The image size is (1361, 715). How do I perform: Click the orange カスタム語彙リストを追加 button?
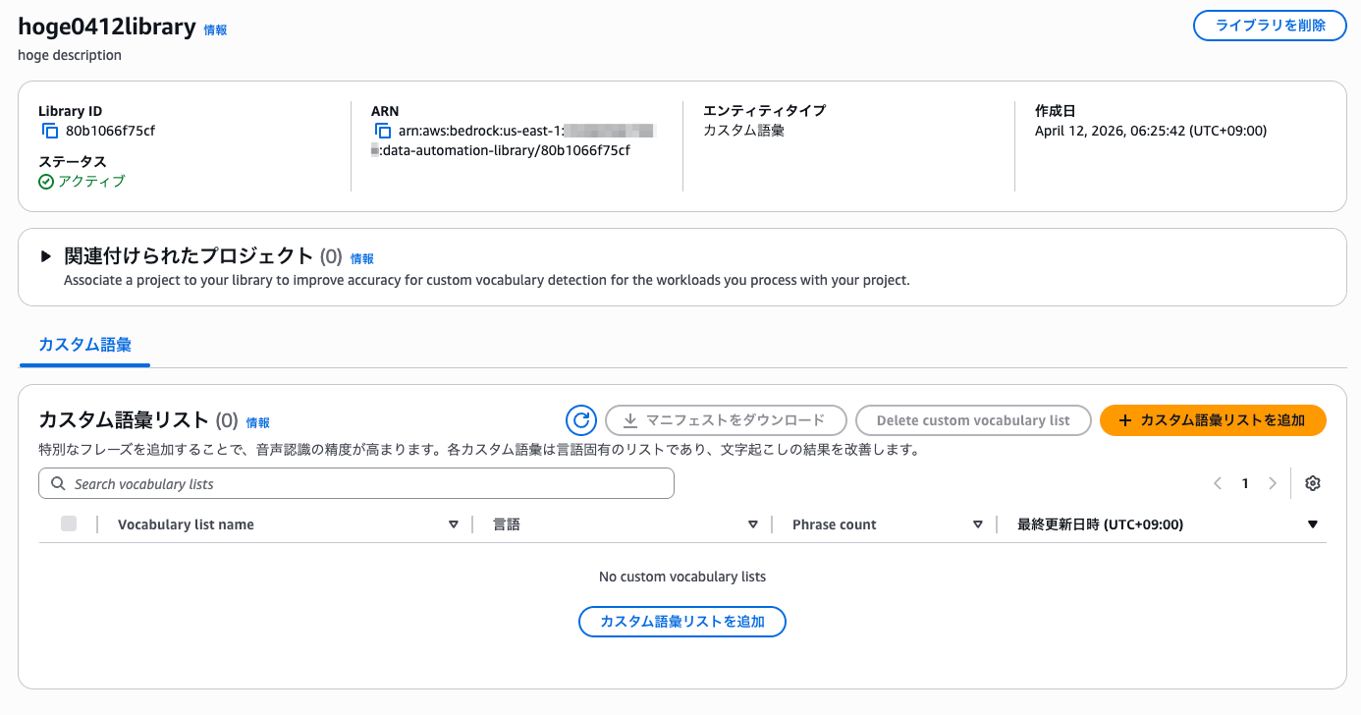(x=1213, y=419)
